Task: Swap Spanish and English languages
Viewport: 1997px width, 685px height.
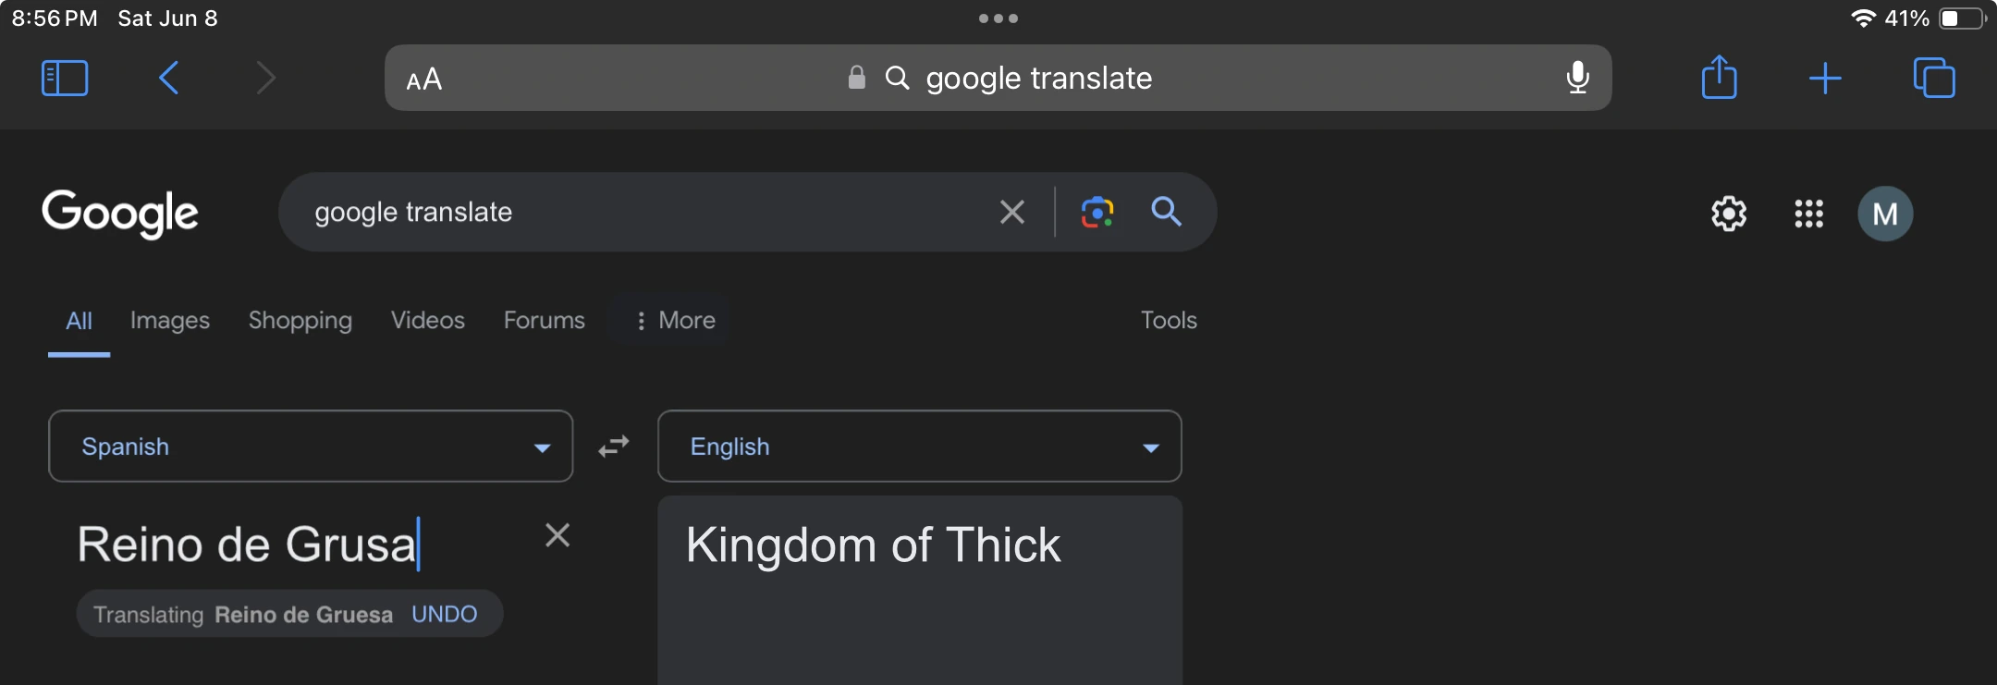Action: 614,446
